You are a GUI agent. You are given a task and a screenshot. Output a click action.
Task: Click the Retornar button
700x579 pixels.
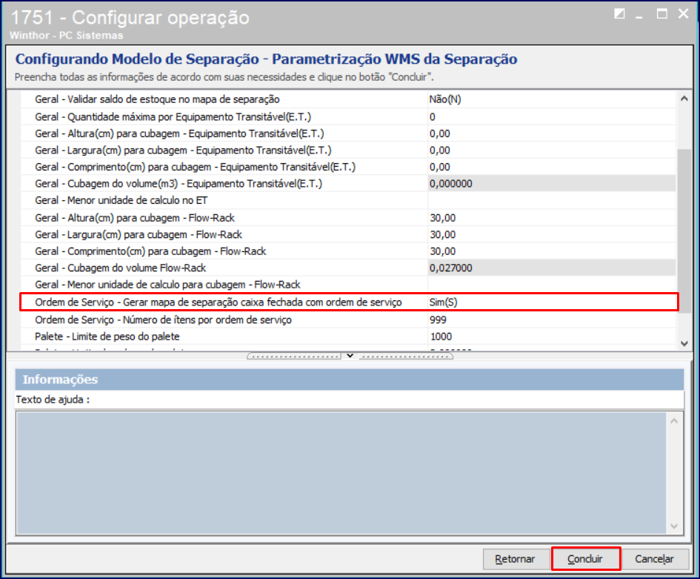pyautogui.click(x=516, y=558)
